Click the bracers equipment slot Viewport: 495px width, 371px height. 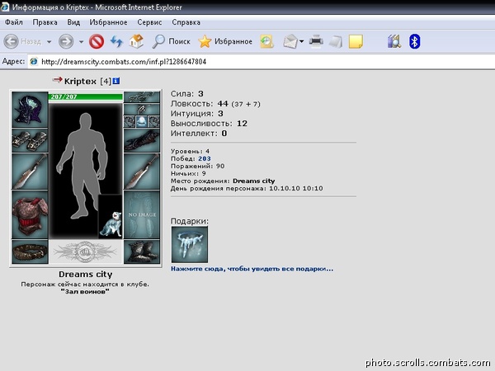[30, 140]
